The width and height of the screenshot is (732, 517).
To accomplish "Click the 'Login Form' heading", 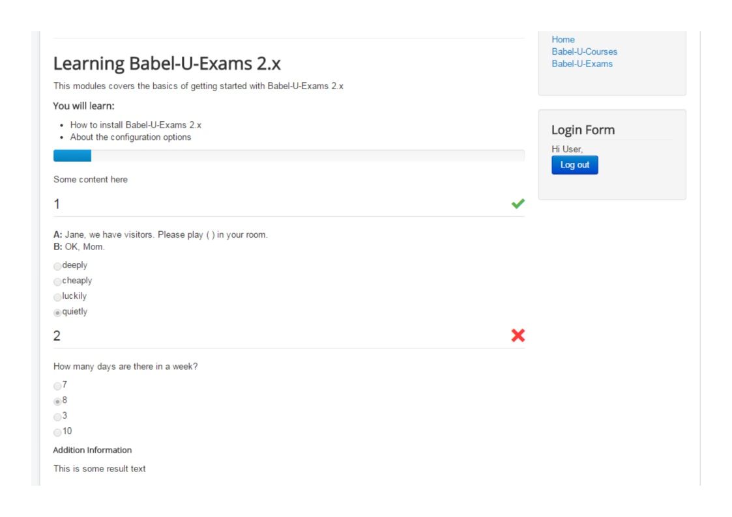I will coord(583,130).
